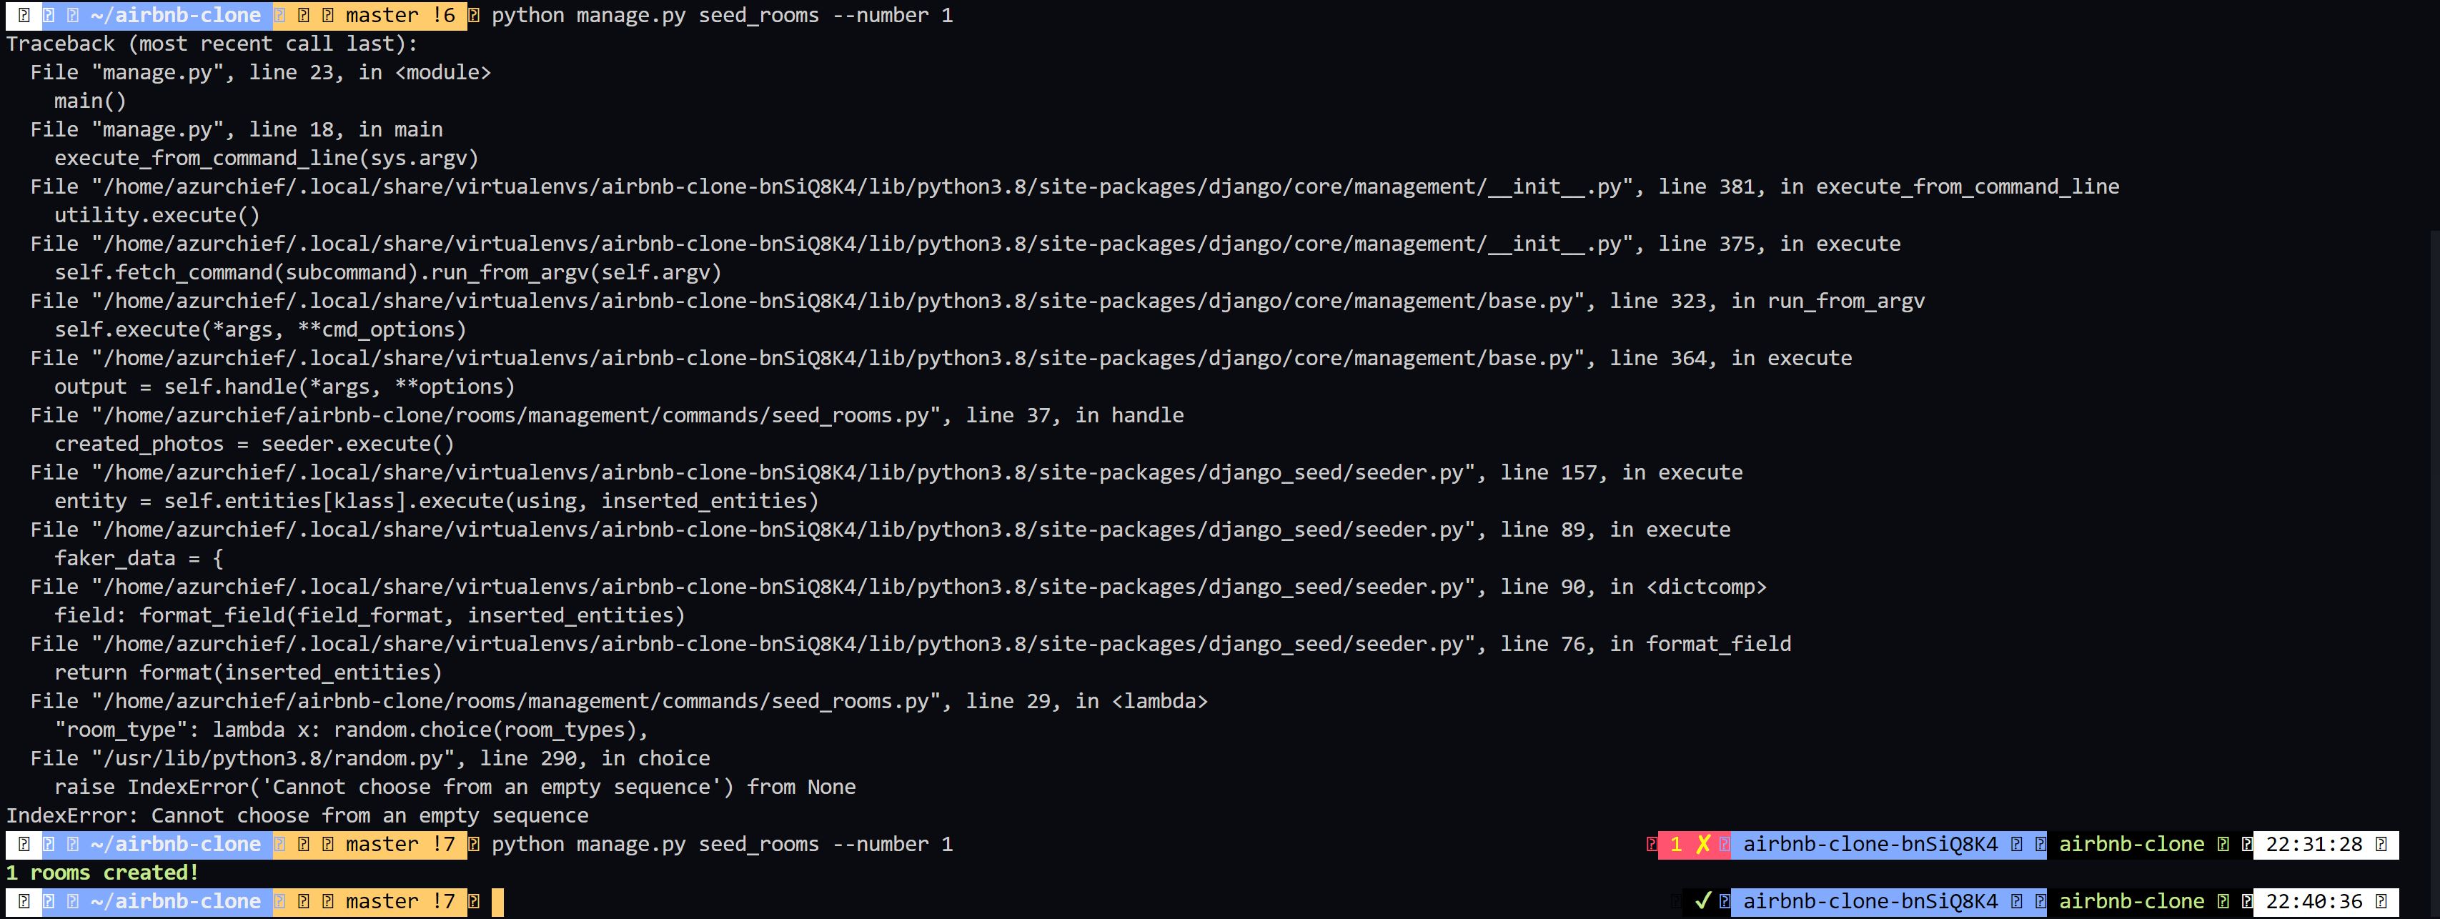Click the ~/airbnb-clone directory segment on top line
This screenshot has height=919, width=2440.
point(175,15)
